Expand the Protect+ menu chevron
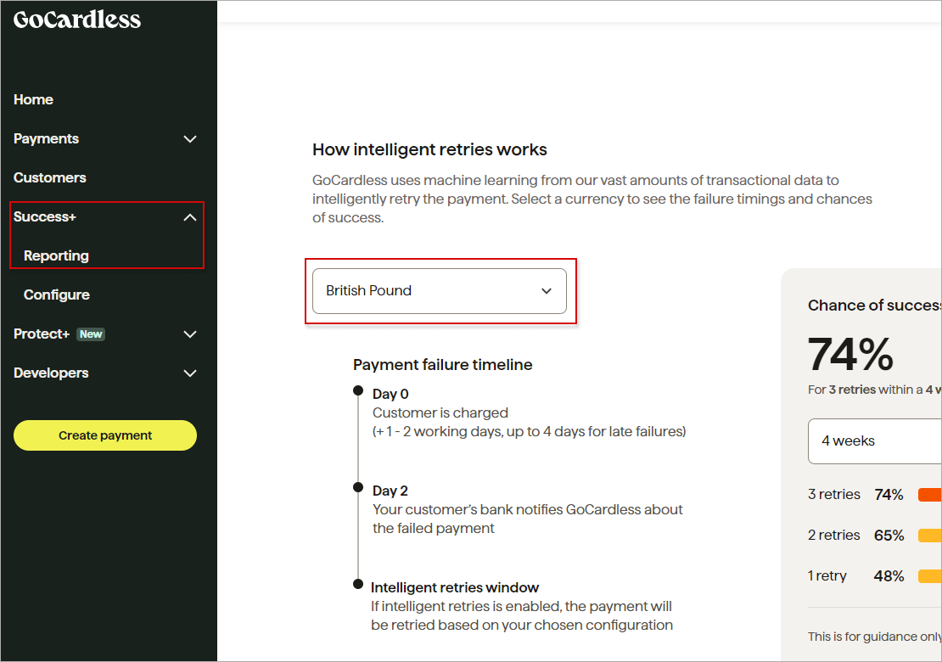The width and height of the screenshot is (942, 662). pos(190,334)
